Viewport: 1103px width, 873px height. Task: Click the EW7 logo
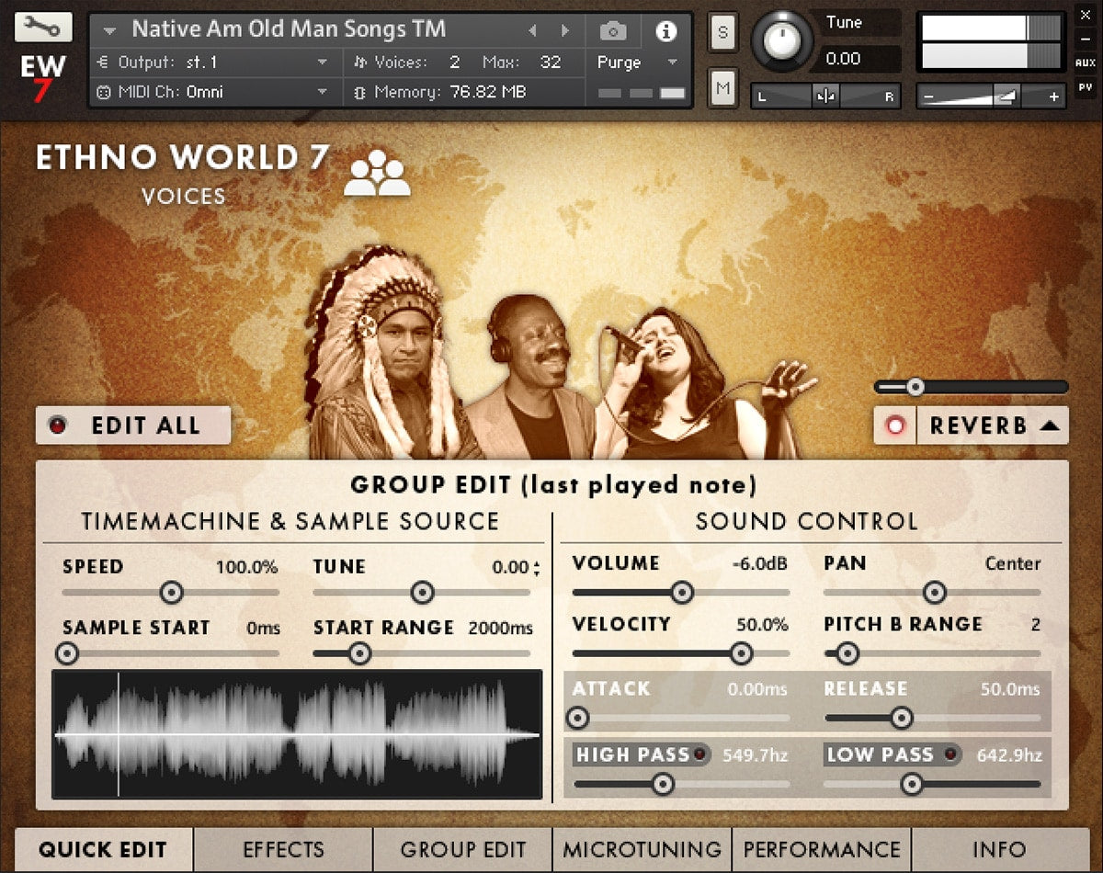[43, 77]
